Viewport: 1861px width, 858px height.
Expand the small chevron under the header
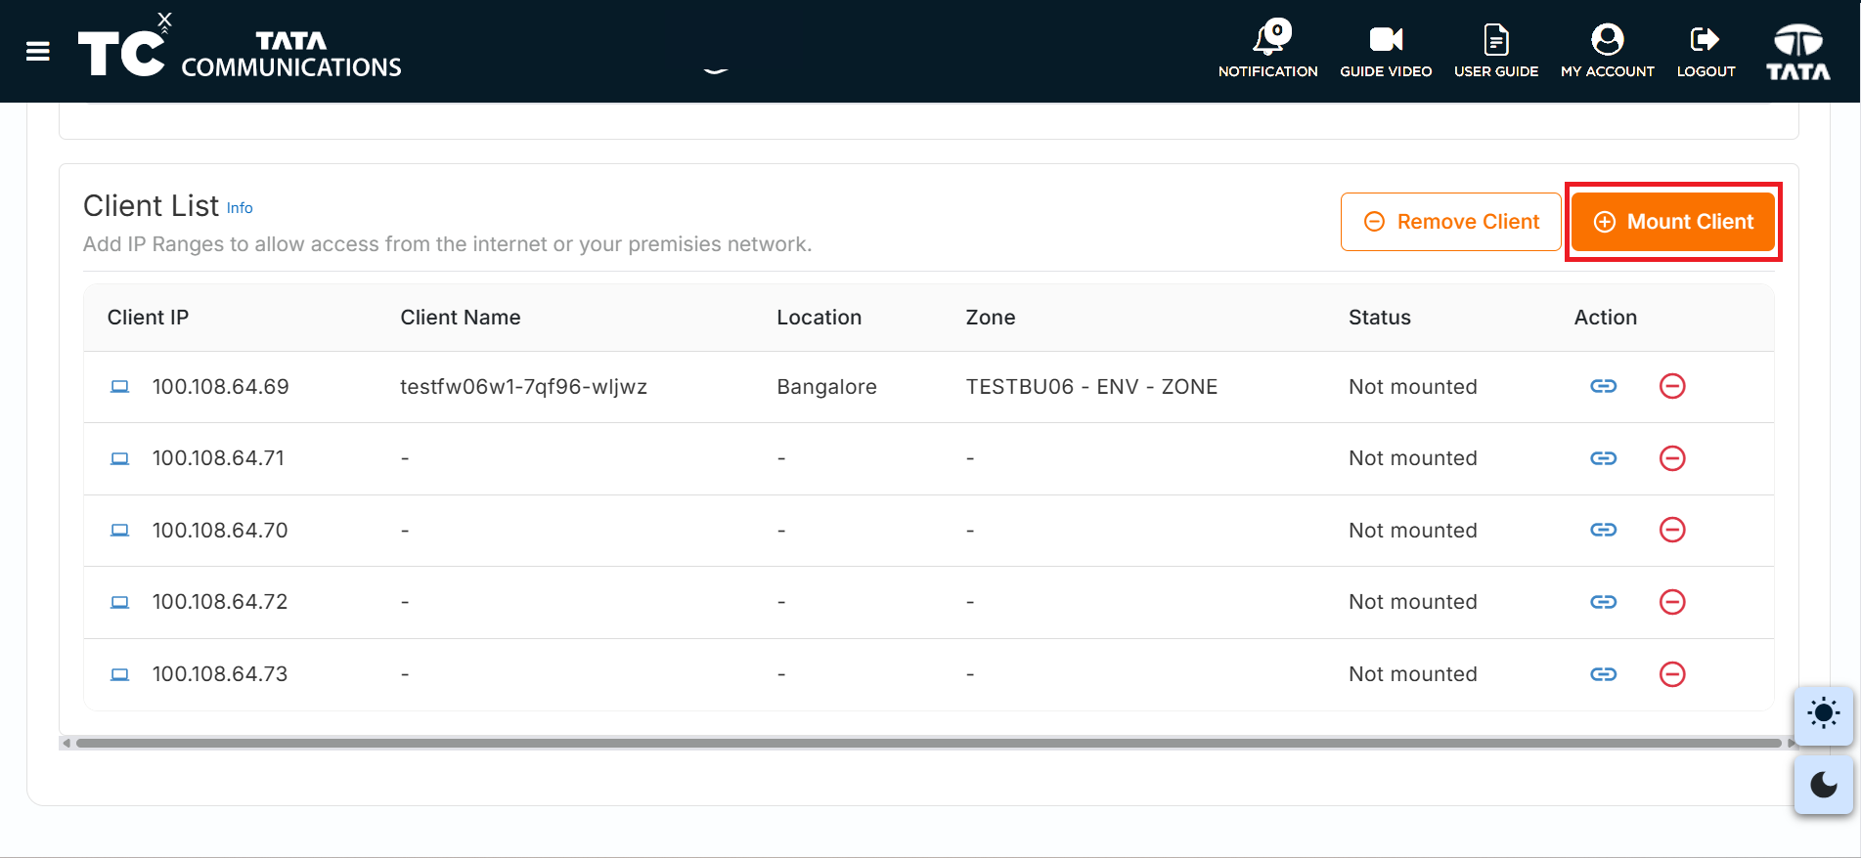click(x=716, y=70)
